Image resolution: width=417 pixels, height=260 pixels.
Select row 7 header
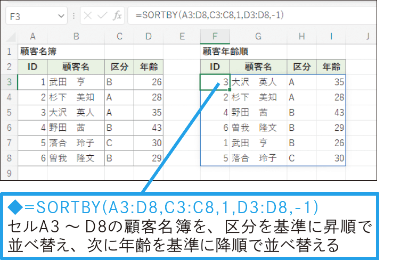pyautogui.click(x=9, y=143)
